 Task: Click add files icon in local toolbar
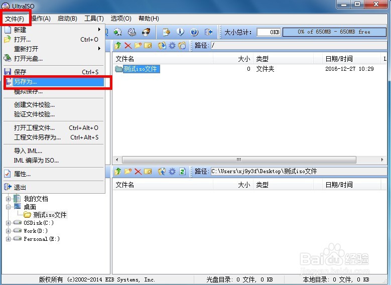(162, 171)
